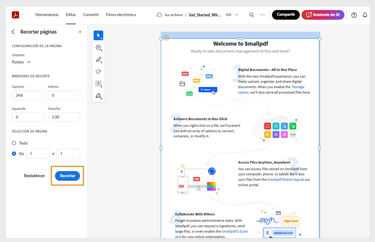Image resolution: width=375 pixels, height=242 pixels.
Task: Click the yellow comment note on the page
Action: 166,38
